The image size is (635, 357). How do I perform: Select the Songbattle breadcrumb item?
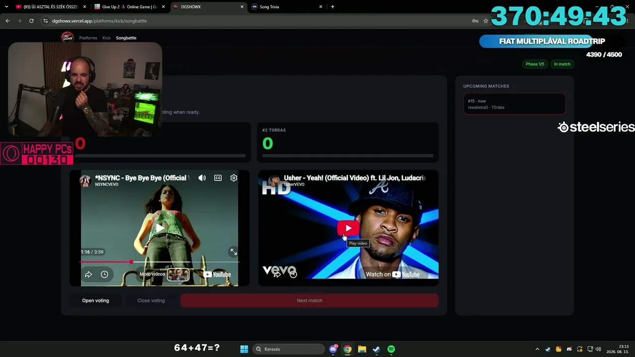126,38
